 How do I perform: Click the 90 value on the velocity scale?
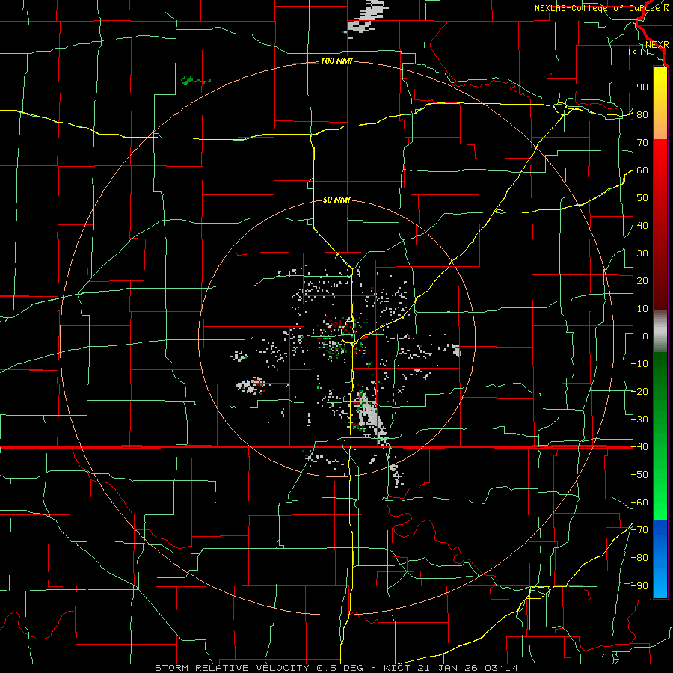[x=642, y=87]
